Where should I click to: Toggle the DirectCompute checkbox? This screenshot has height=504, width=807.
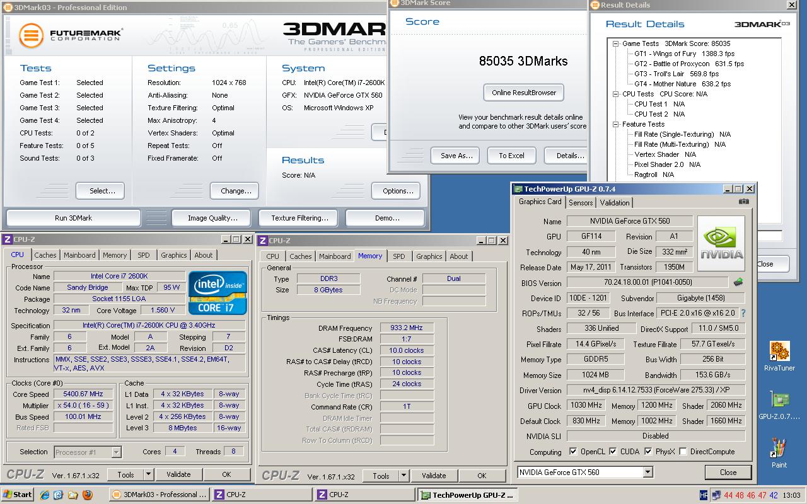point(683,452)
